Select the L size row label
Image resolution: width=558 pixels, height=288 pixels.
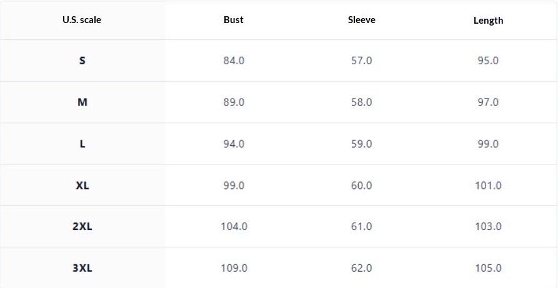click(x=82, y=144)
